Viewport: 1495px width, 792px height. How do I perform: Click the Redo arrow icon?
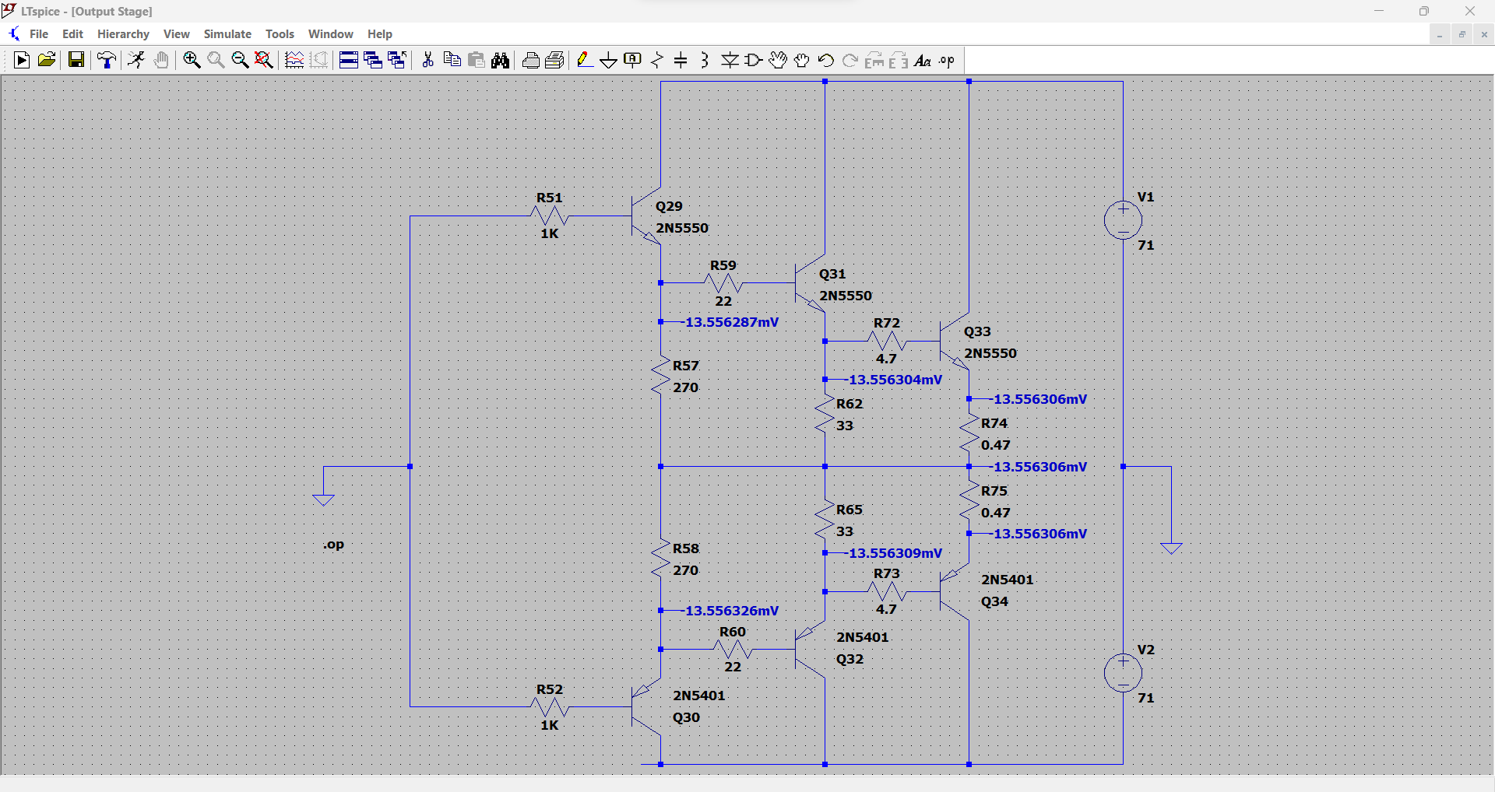coord(850,61)
